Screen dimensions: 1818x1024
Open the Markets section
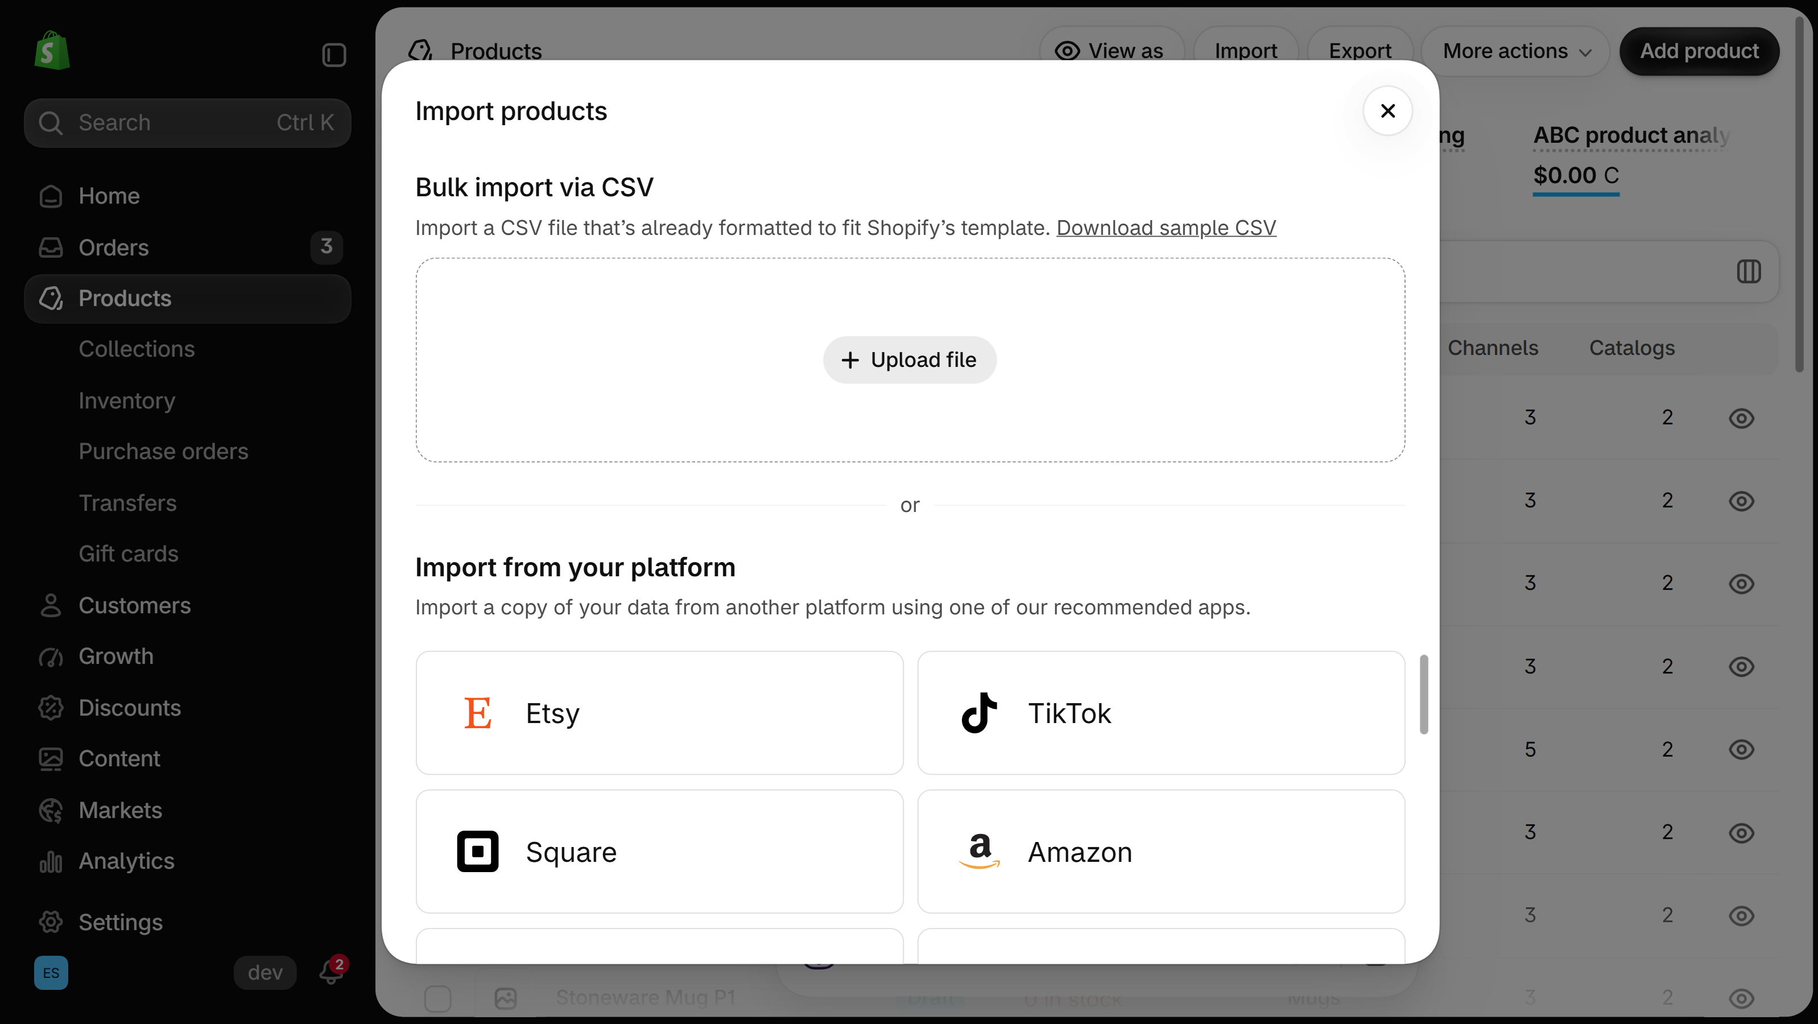[188, 810]
